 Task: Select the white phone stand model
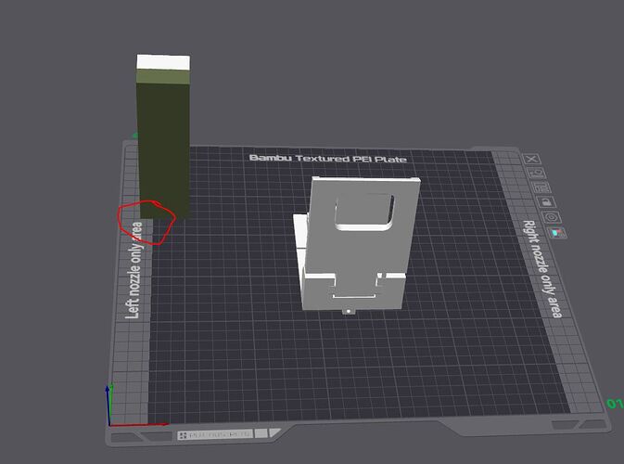(355, 245)
